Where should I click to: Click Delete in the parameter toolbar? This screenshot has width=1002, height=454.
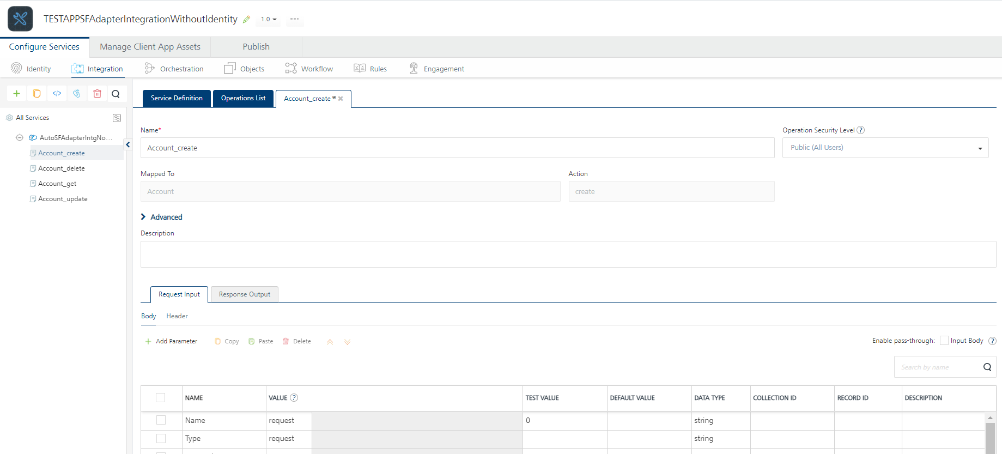297,342
